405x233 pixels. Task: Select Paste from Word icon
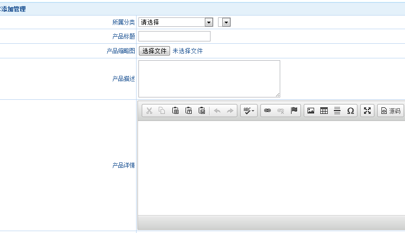point(202,111)
